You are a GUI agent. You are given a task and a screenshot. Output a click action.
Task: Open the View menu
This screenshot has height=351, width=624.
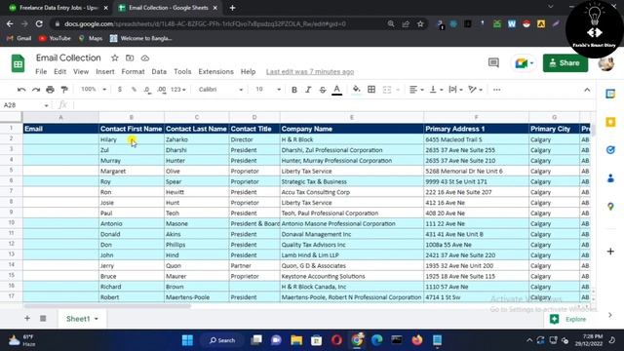(81, 71)
